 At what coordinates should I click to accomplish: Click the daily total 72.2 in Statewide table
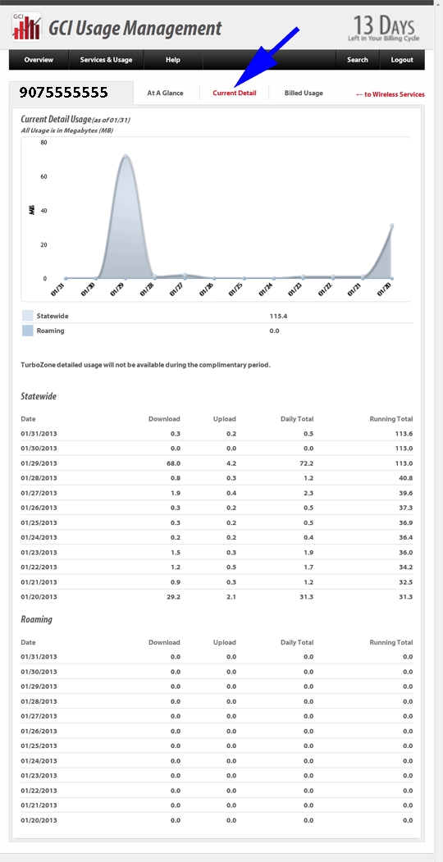coord(307,463)
